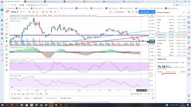Set chart range to 1мес
This screenshot has width=191, height=107.
(x=19, y=94)
